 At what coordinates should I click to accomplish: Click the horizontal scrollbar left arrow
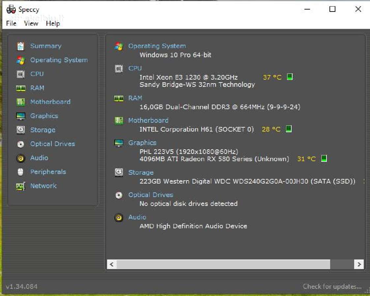coord(112,264)
